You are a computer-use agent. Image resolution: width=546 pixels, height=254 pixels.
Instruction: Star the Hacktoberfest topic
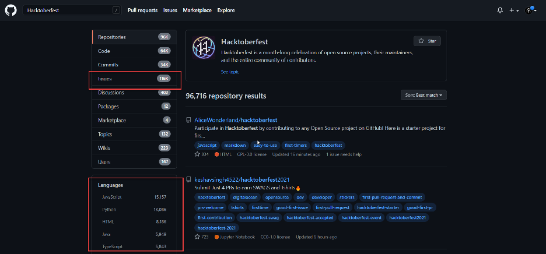[427, 41]
